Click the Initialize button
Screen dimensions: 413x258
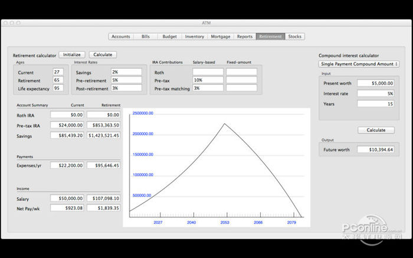[x=72, y=55]
